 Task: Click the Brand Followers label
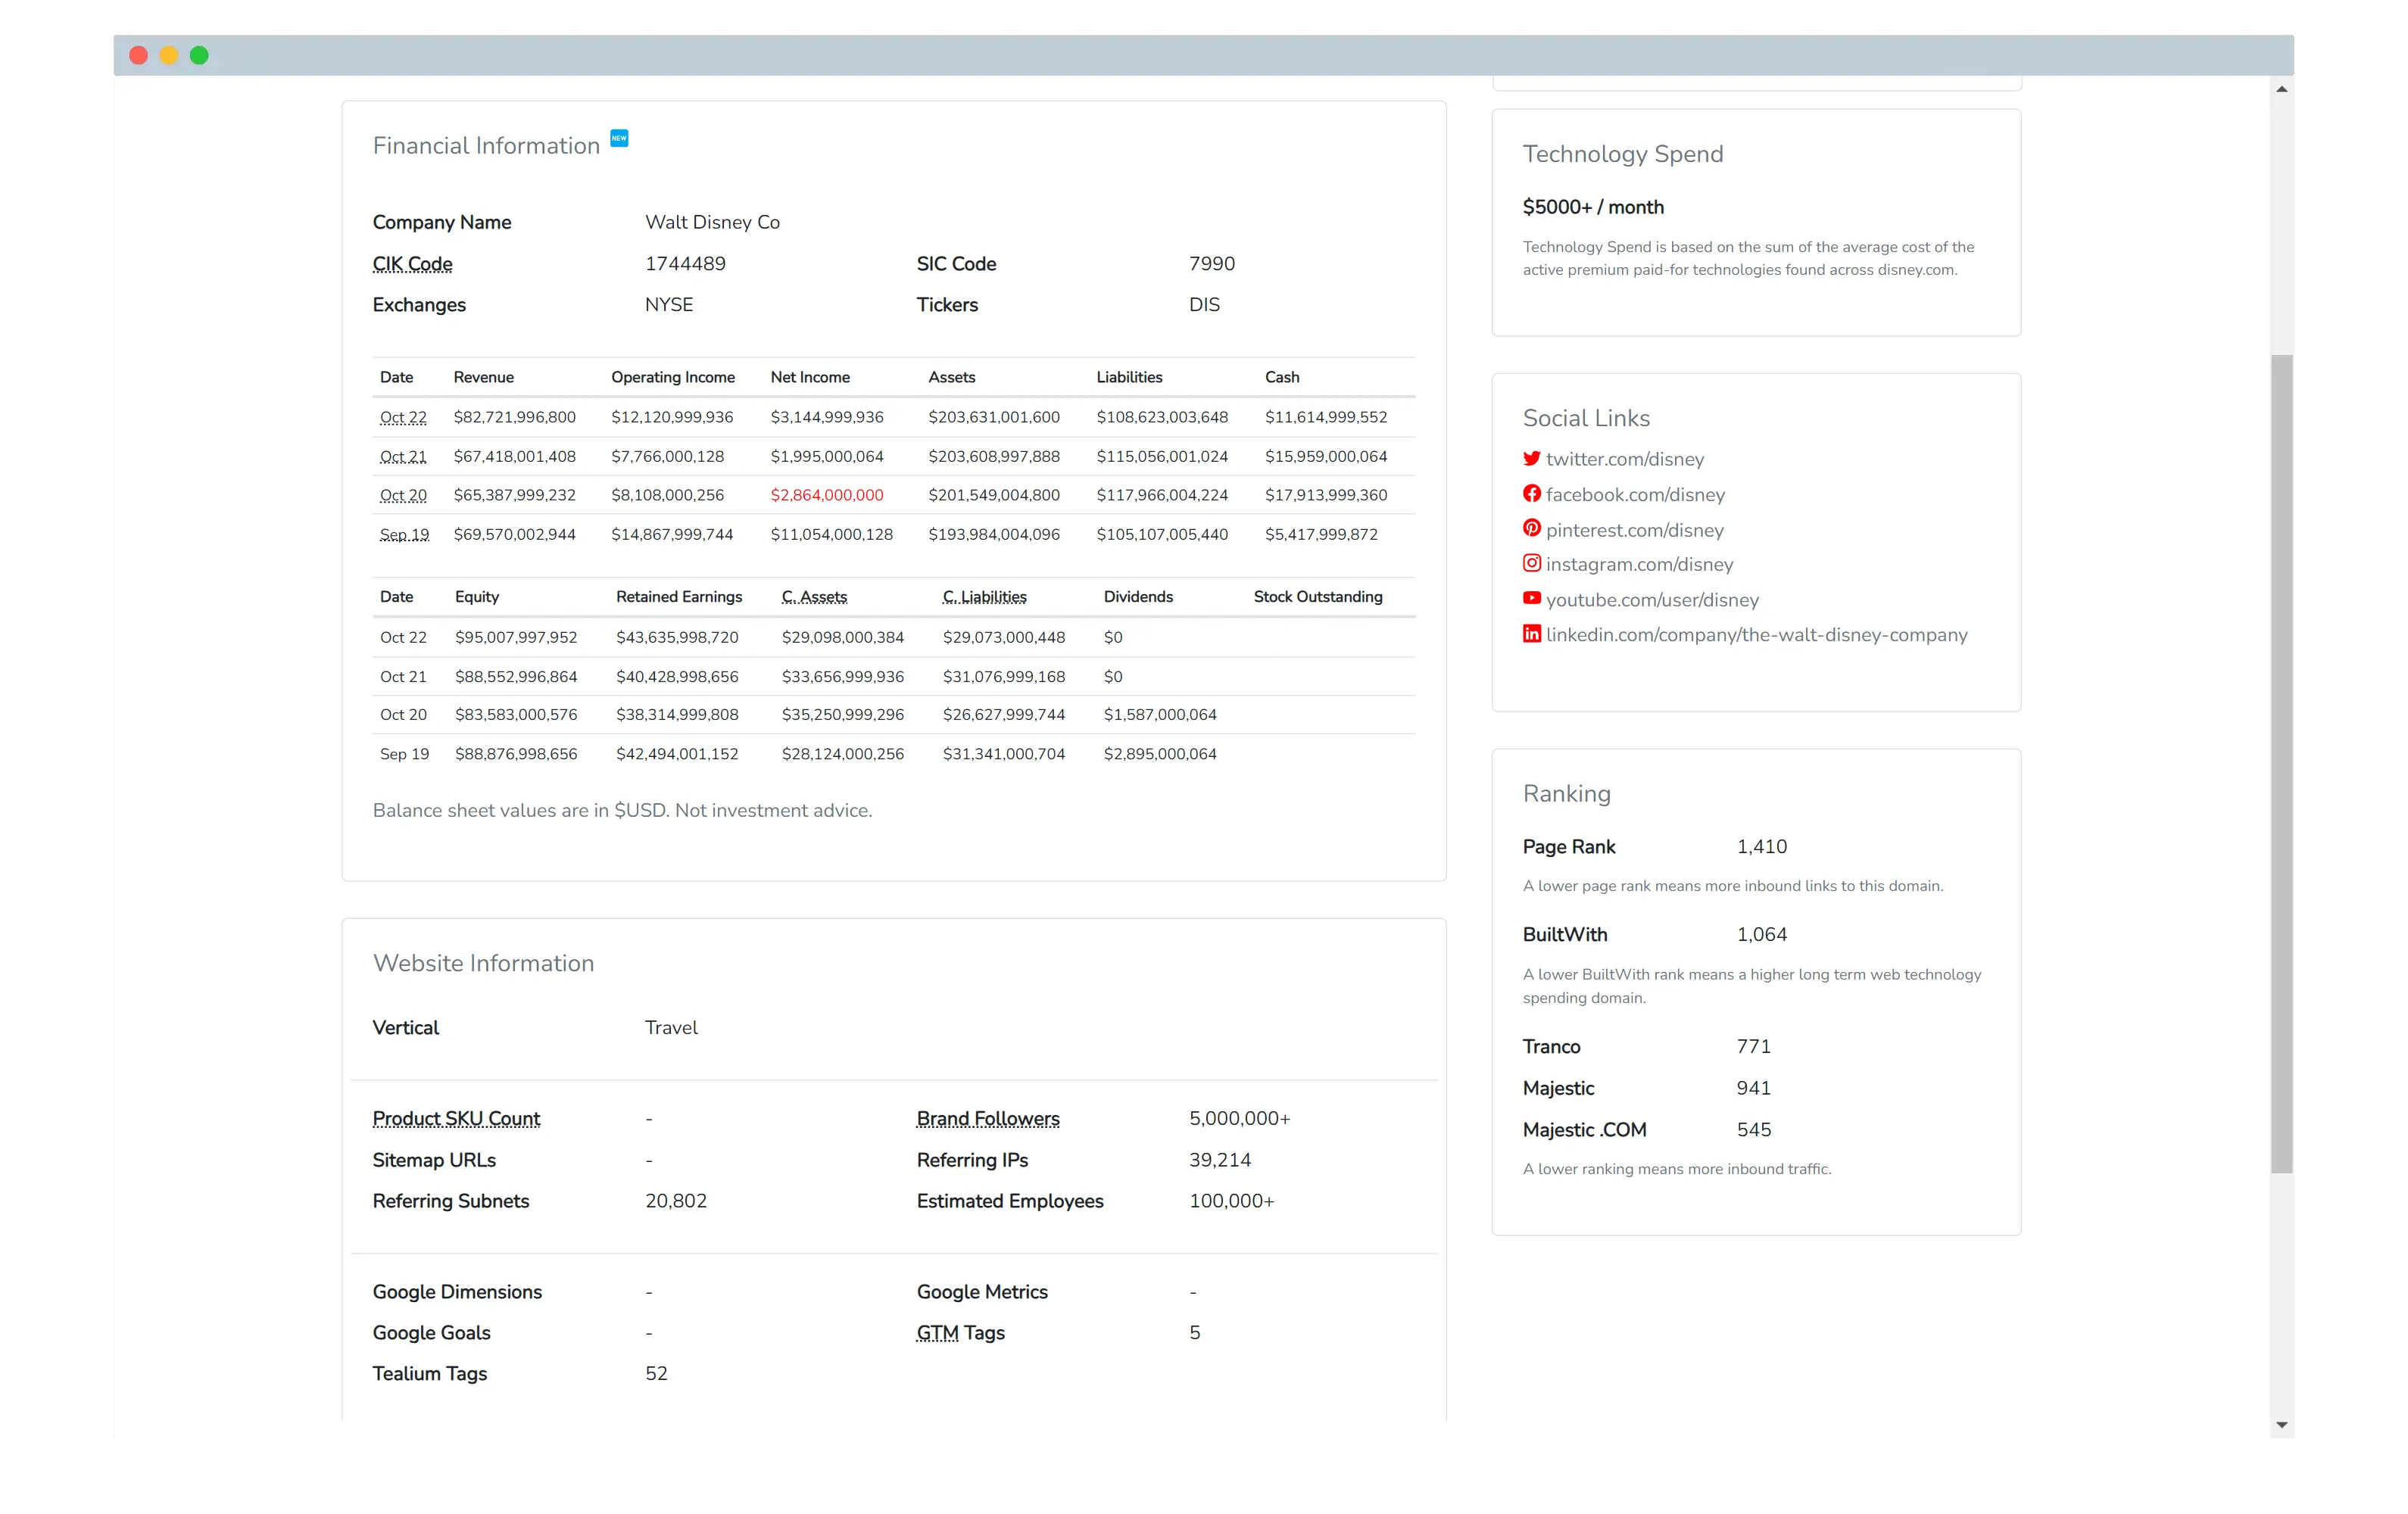tap(988, 1118)
